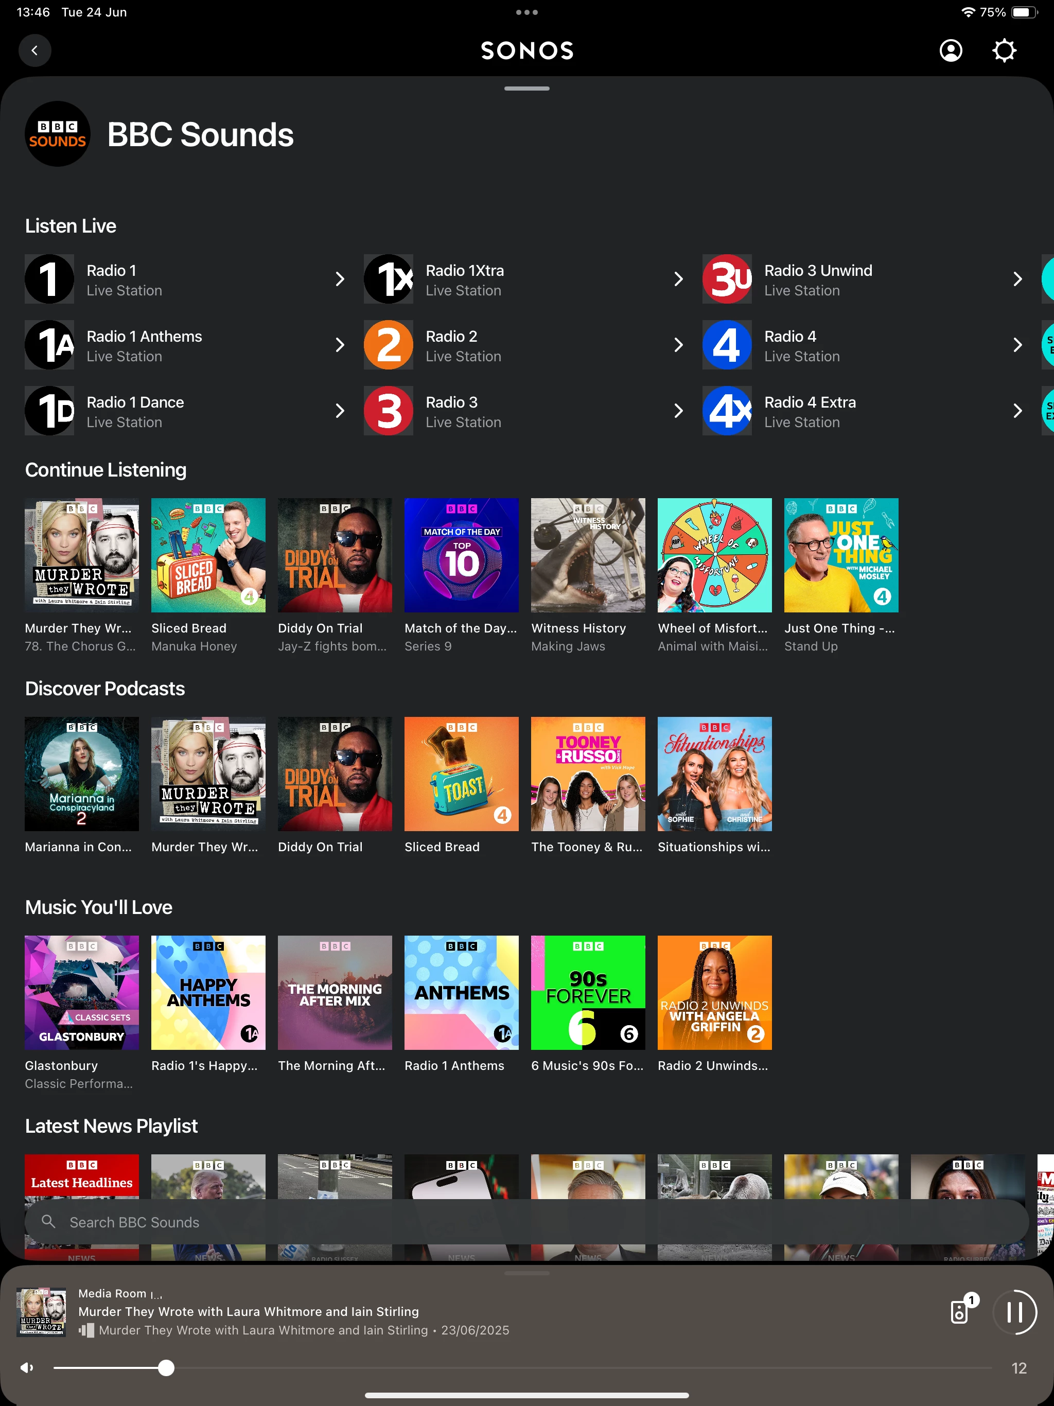Go back using the back arrow
This screenshot has height=1406, width=1054.
(x=35, y=50)
